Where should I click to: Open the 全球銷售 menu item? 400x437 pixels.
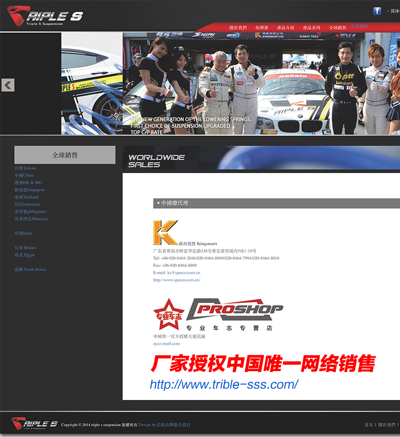[337, 27]
